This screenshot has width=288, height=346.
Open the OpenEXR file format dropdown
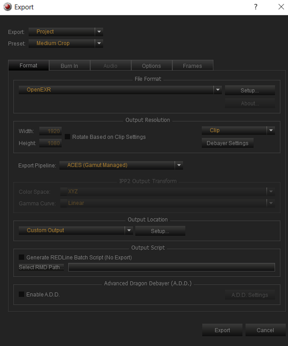coord(120,90)
